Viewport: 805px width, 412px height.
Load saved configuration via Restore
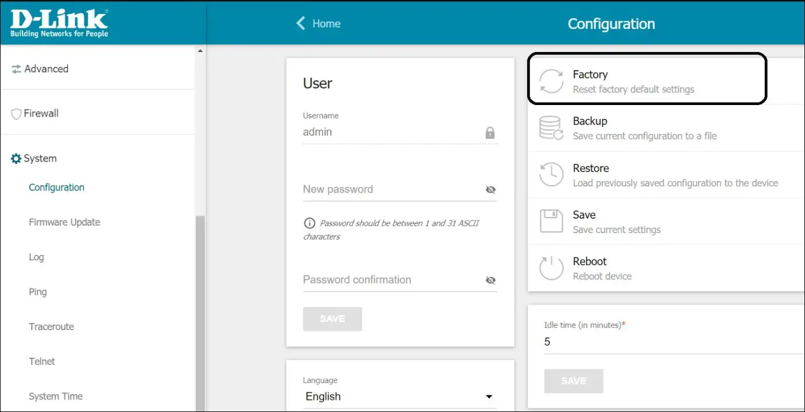666,175
